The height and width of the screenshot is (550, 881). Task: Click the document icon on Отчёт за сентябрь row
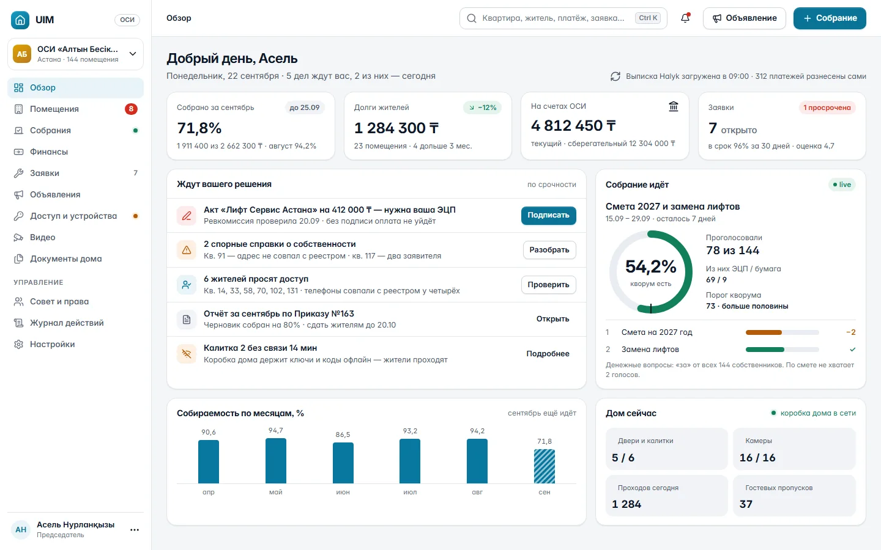click(x=187, y=319)
